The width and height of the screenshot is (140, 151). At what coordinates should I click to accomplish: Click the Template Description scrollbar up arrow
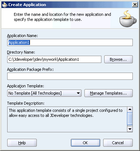click(130, 109)
